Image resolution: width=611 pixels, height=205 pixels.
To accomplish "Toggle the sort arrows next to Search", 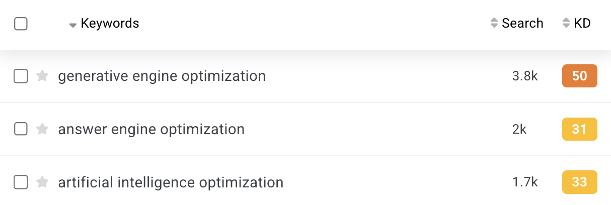I will 494,23.
